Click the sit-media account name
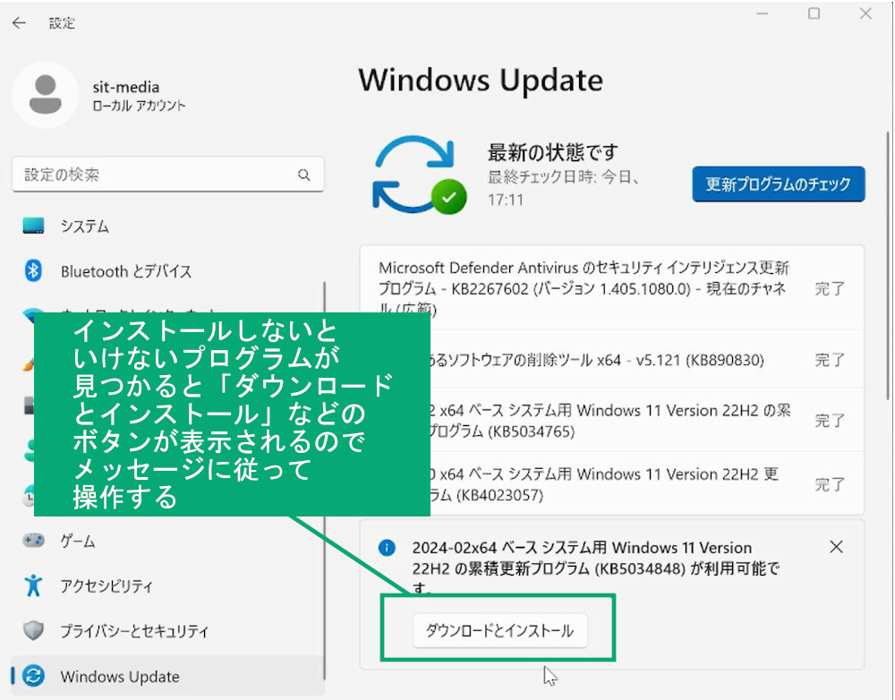This screenshot has height=700, width=895. (x=126, y=87)
